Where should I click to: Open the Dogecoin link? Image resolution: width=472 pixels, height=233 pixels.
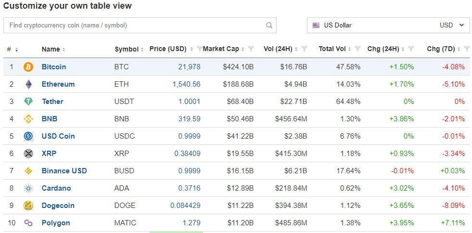click(58, 206)
